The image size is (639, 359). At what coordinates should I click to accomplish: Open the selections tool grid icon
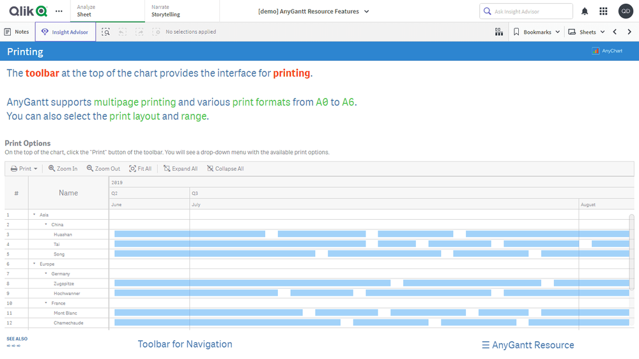coord(499,32)
